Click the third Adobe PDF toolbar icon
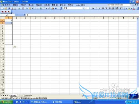 click(9, 12)
